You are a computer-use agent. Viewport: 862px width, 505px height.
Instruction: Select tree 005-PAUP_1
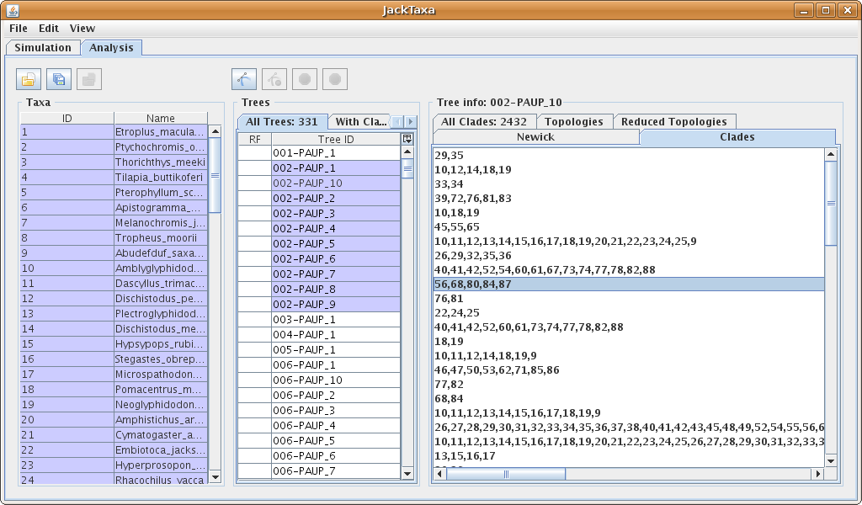coord(336,349)
